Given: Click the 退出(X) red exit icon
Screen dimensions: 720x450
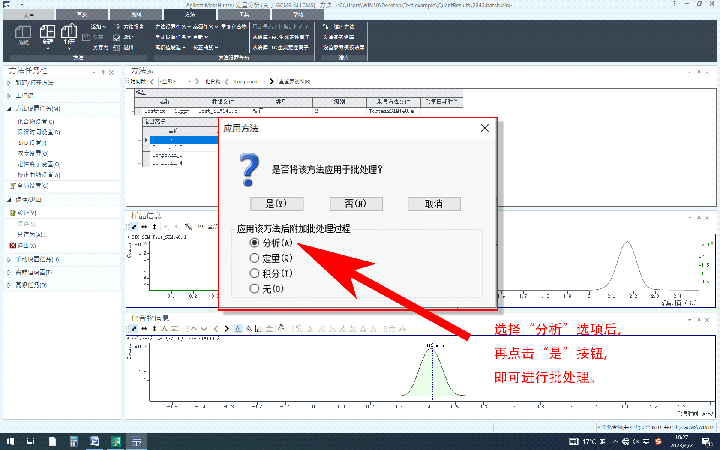Looking at the screenshot, I should click(x=13, y=246).
